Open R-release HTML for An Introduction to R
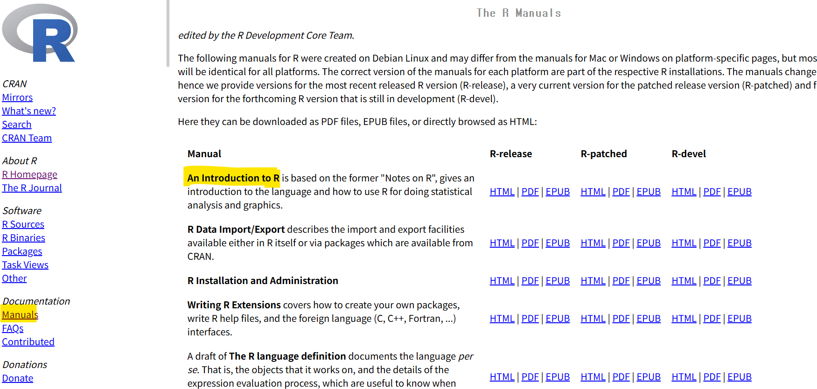Viewport: 817px width, 389px height. coord(502,192)
